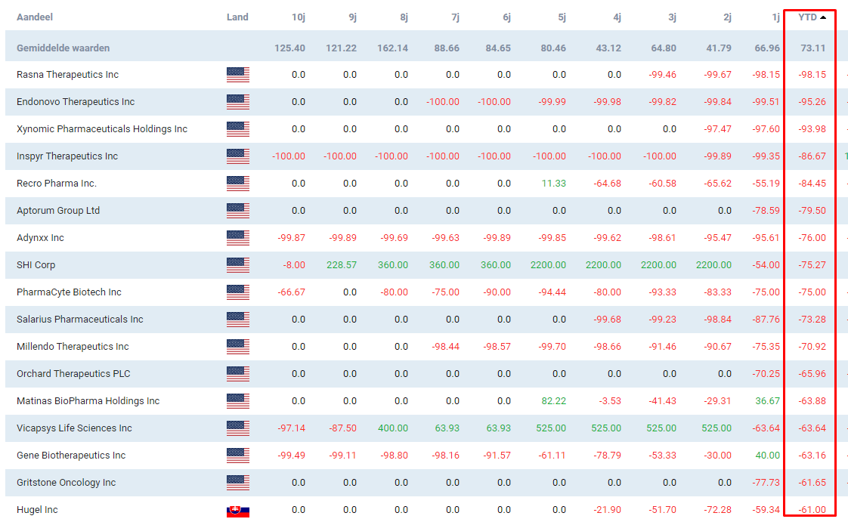Open Orchard Therapeutics PLC stock
The height and width of the screenshot is (519, 848).
73,373
